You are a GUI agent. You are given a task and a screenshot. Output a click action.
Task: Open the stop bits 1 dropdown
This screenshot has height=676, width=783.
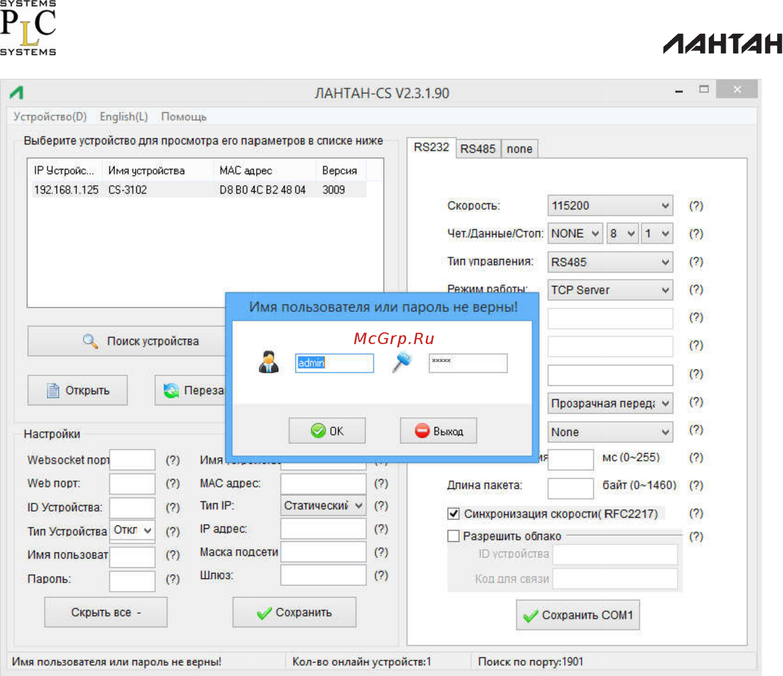(657, 233)
